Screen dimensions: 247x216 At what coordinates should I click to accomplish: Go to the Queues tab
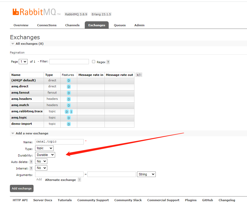pos(120,25)
